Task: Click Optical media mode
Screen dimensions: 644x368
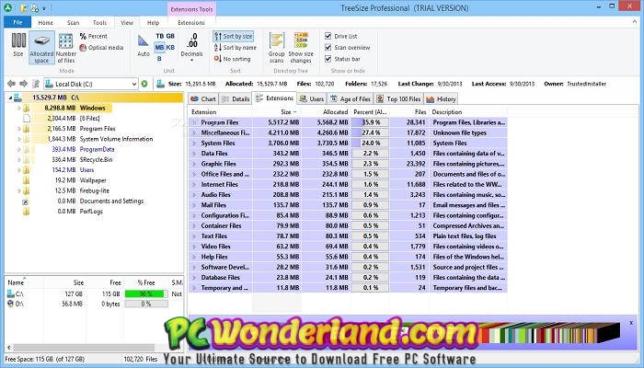Action: click(101, 48)
